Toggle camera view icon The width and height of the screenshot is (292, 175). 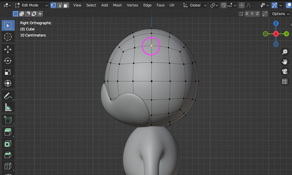(x=284, y=71)
